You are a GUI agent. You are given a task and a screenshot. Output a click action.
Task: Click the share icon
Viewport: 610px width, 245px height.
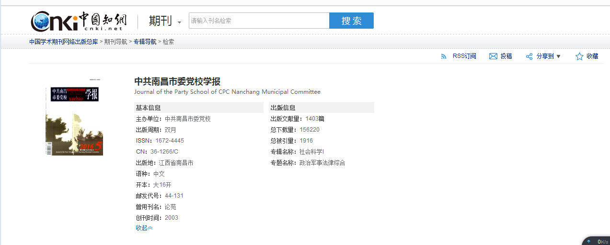tap(529, 56)
